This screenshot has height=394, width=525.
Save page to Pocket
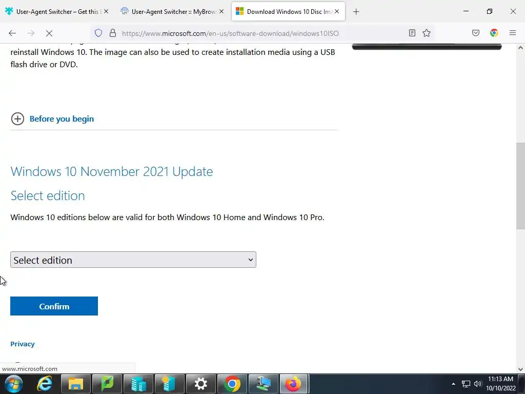[476, 33]
